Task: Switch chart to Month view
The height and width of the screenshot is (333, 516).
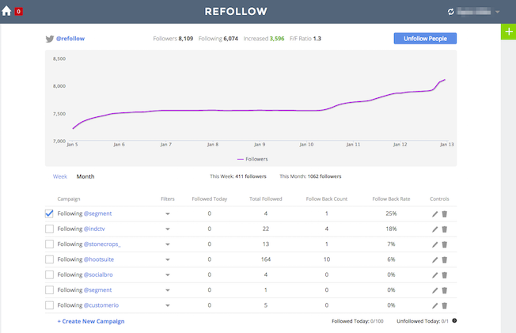Action: point(85,176)
